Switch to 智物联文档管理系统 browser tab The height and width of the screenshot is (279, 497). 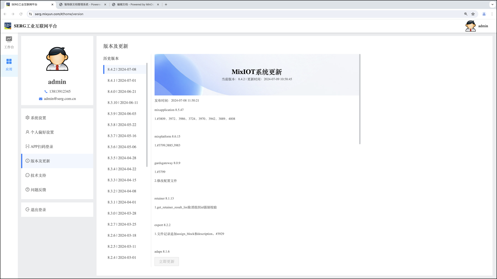[x=82, y=4]
